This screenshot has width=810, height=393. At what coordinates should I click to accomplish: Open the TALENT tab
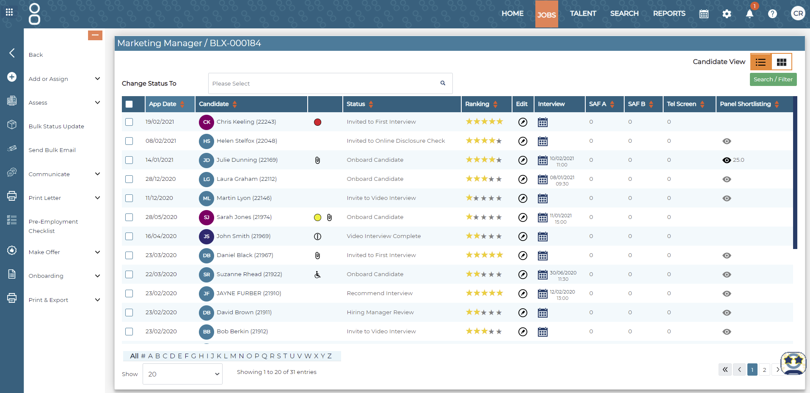coord(583,14)
